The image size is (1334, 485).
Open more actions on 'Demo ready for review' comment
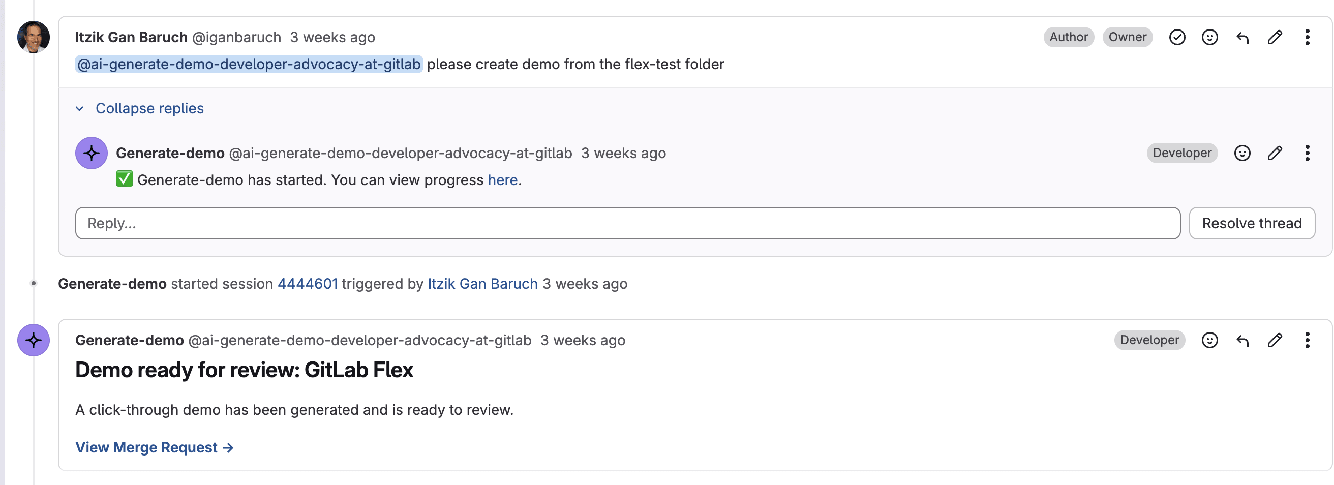coord(1308,340)
